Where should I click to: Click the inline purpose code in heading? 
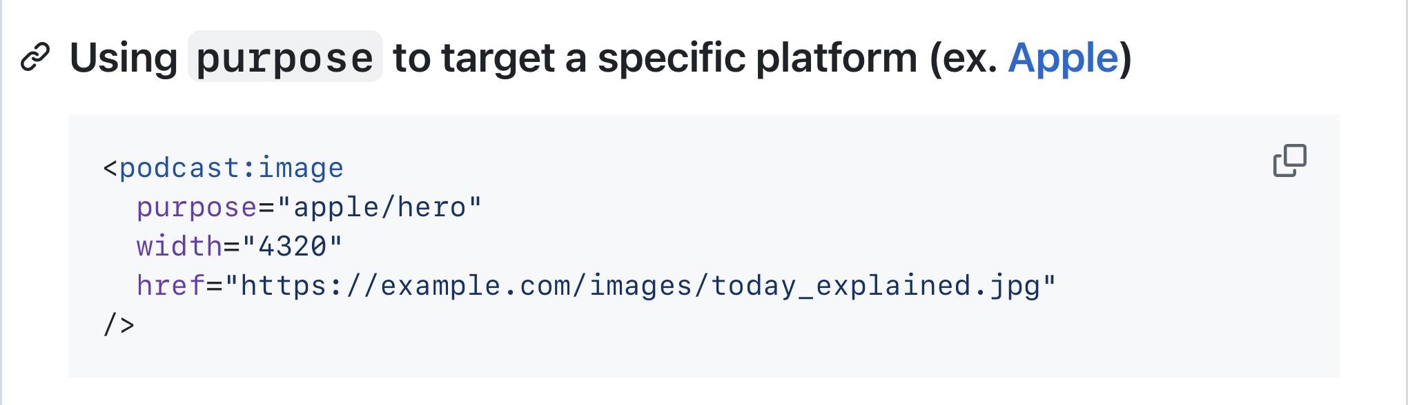click(x=285, y=57)
